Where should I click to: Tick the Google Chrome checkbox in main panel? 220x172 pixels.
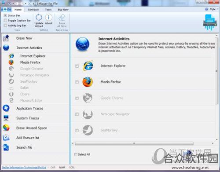pos(77,98)
